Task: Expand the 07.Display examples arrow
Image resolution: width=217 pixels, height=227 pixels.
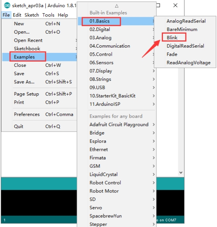Action: coord(153,71)
